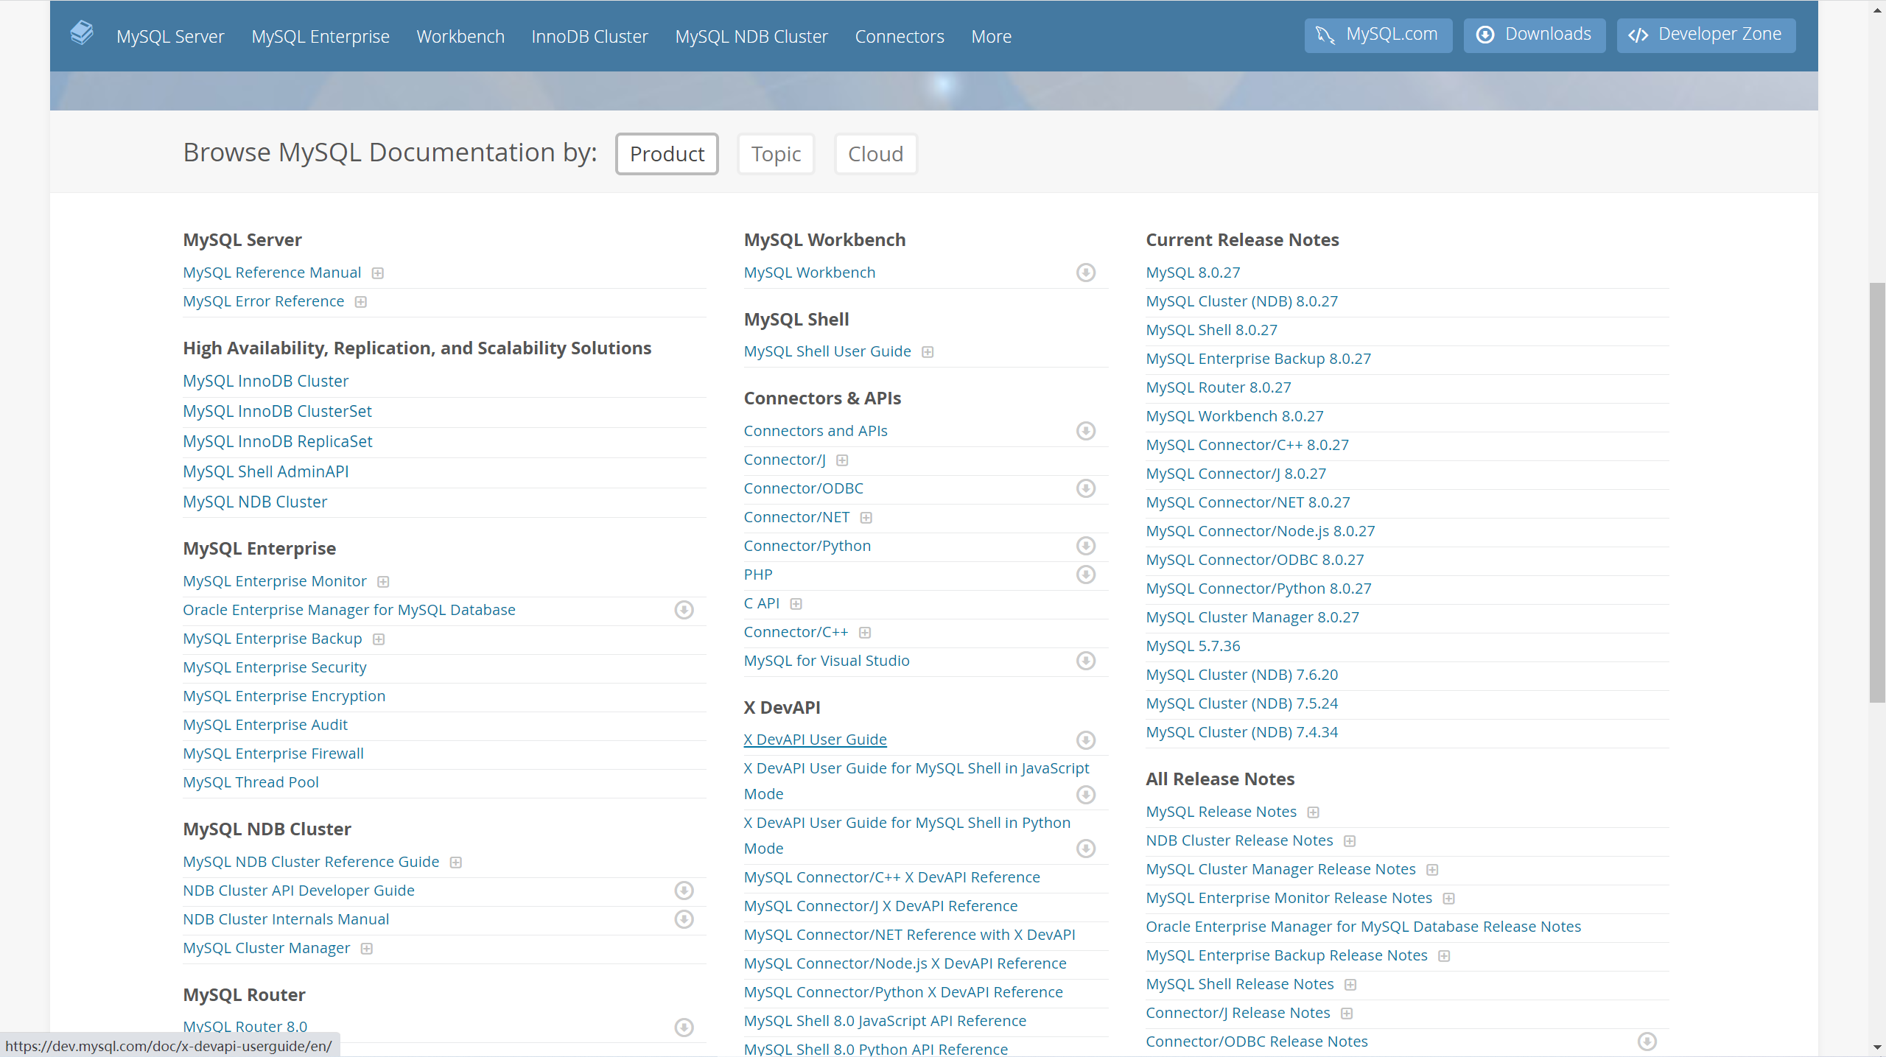Expand MySQL Release Notes list
The width and height of the screenshot is (1886, 1057).
1314,812
